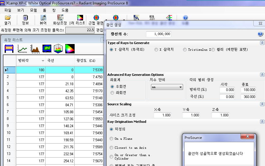The width and height of the screenshot is (265, 166).
Task: Open the 정보 (Info) notepad icon
Action: pos(25,18)
